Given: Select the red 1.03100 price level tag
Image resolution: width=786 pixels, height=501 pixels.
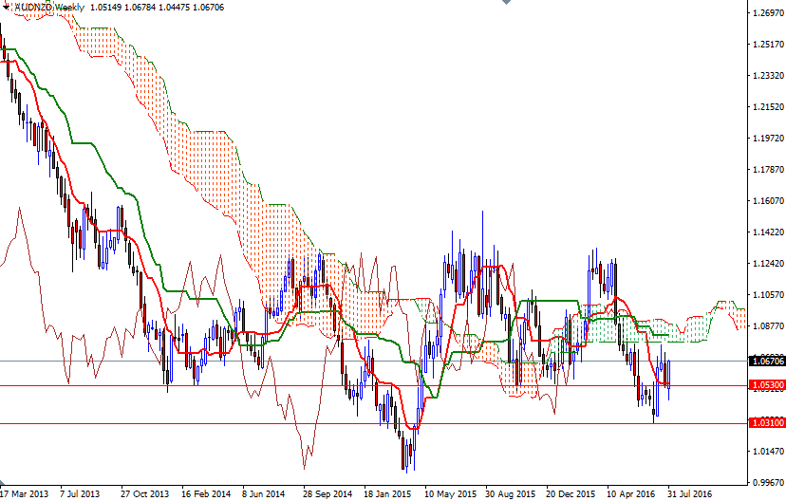Looking at the screenshot, I should pyautogui.click(x=767, y=423).
